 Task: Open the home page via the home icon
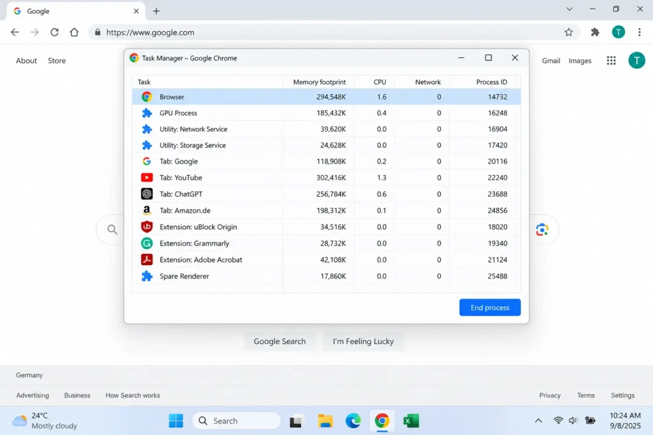(74, 32)
